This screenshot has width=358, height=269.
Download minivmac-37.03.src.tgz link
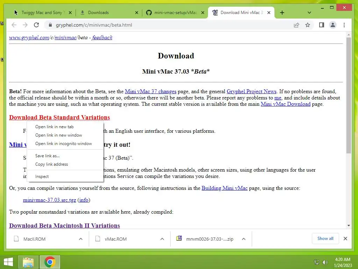pos(50,200)
